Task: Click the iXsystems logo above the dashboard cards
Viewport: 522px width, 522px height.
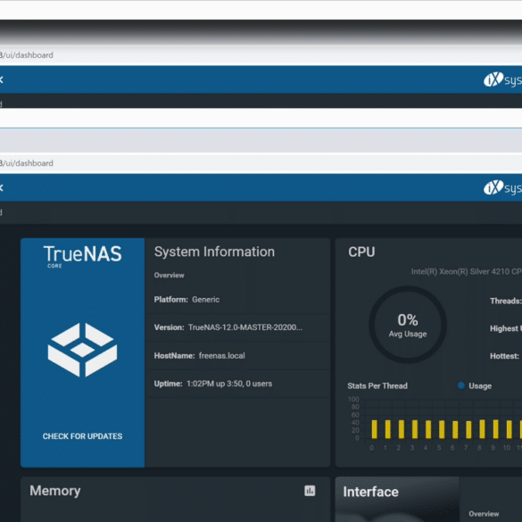Action: [502, 188]
